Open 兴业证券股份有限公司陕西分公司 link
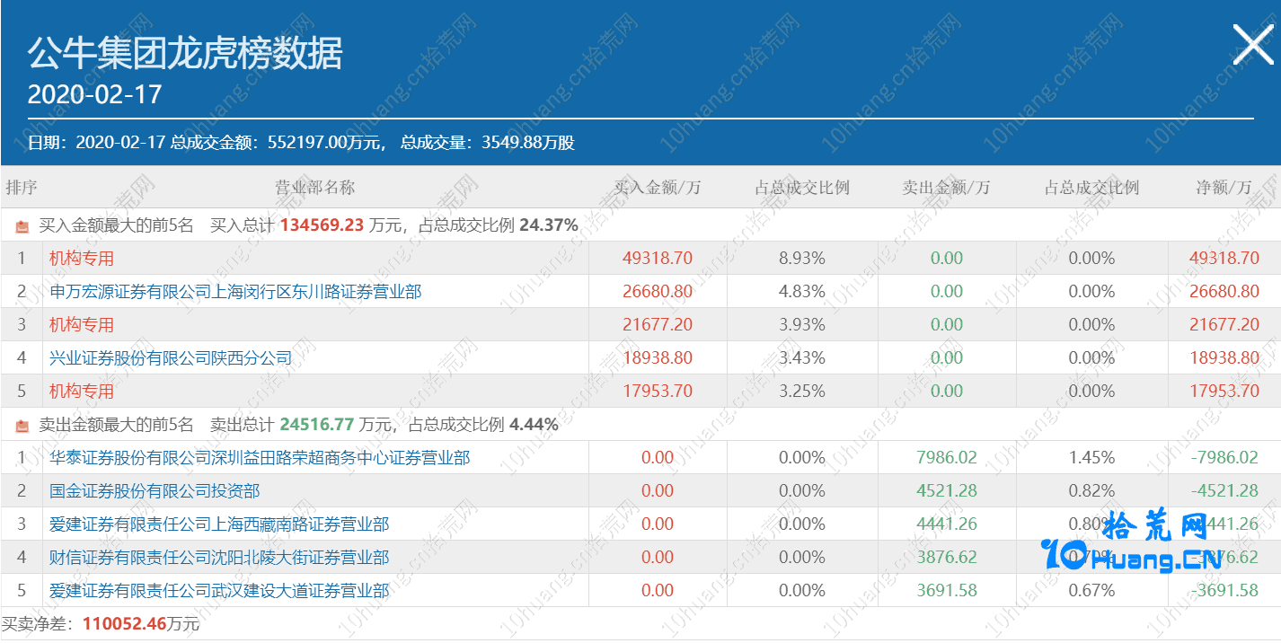Screen dimensions: 1281x643 (171, 358)
